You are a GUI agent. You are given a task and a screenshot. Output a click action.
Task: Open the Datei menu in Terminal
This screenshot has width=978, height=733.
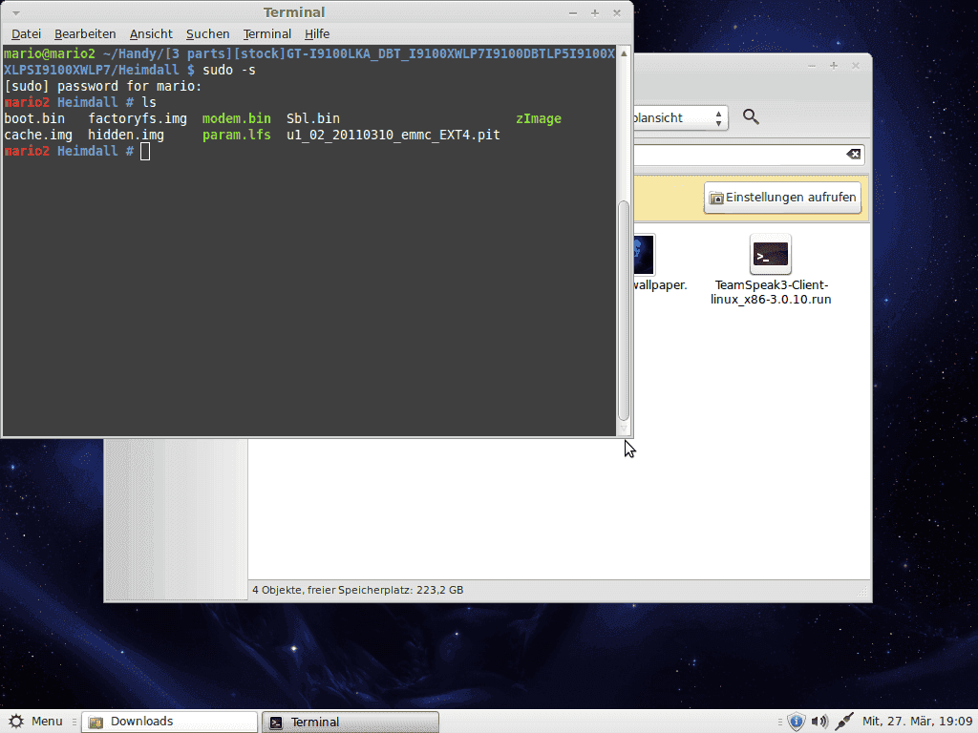pos(26,33)
